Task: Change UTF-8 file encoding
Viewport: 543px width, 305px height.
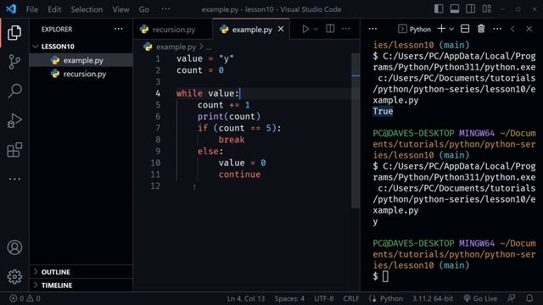Action: (324, 298)
